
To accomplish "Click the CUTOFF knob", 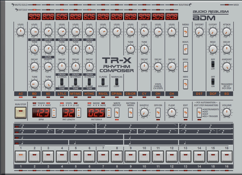I will click(x=213, y=32).
